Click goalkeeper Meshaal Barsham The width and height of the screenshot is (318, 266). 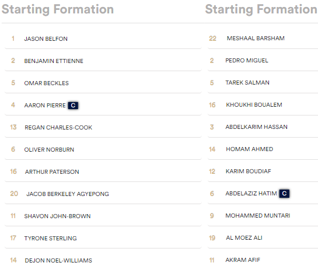[256, 38]
